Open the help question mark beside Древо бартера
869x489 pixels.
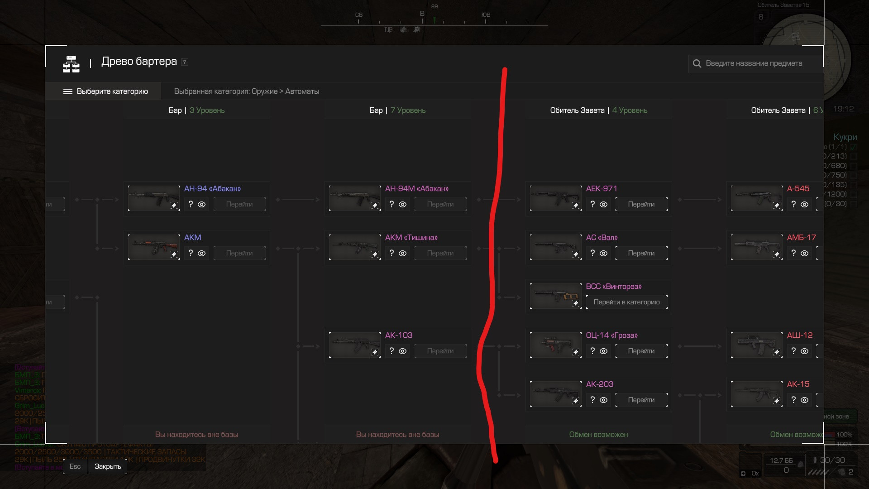point(185,62)
